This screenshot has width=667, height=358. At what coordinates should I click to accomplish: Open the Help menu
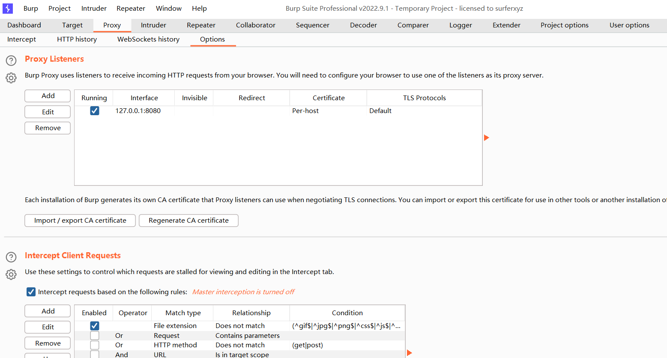tap(199, 9)
